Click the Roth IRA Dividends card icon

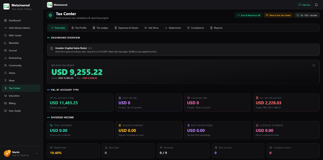pyautogui.click(x=189, y=125)
